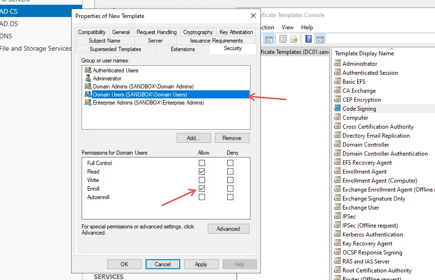This screenshot has width=435, height=280.
Task: Switch to the Subject Name tab
Action: point(104,41)
